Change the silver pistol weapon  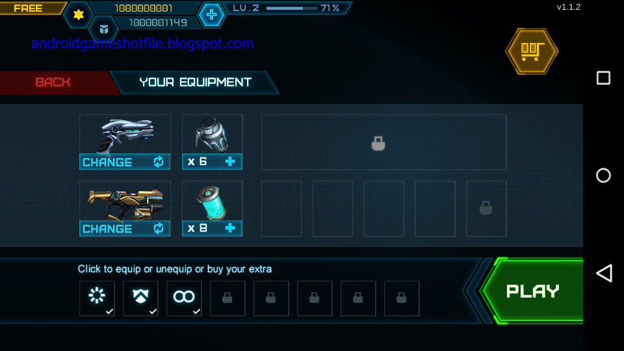[125, 162]
